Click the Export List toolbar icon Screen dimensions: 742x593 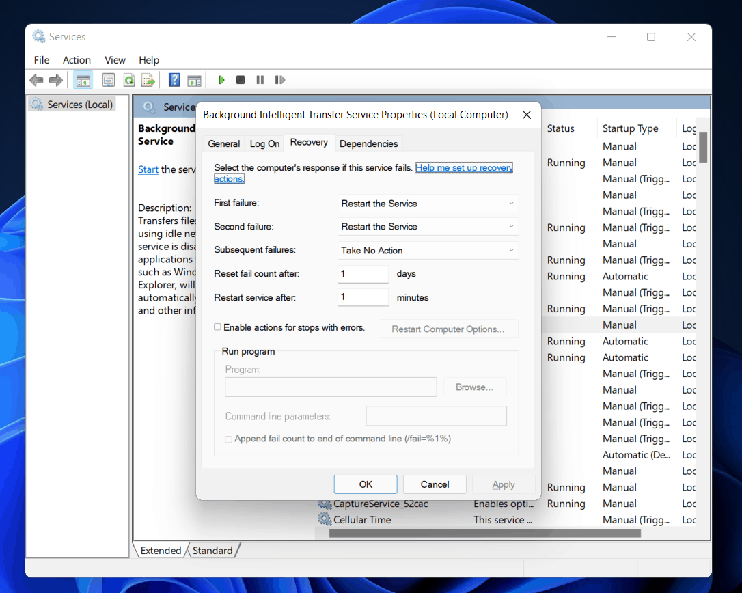click(148, 80)
